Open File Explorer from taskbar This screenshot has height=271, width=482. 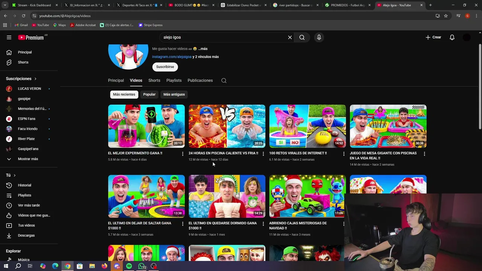click(92, 266)
